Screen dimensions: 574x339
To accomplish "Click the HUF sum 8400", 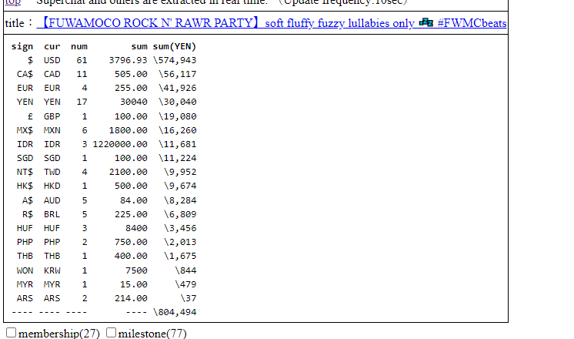I will click(x=136, y=228).
